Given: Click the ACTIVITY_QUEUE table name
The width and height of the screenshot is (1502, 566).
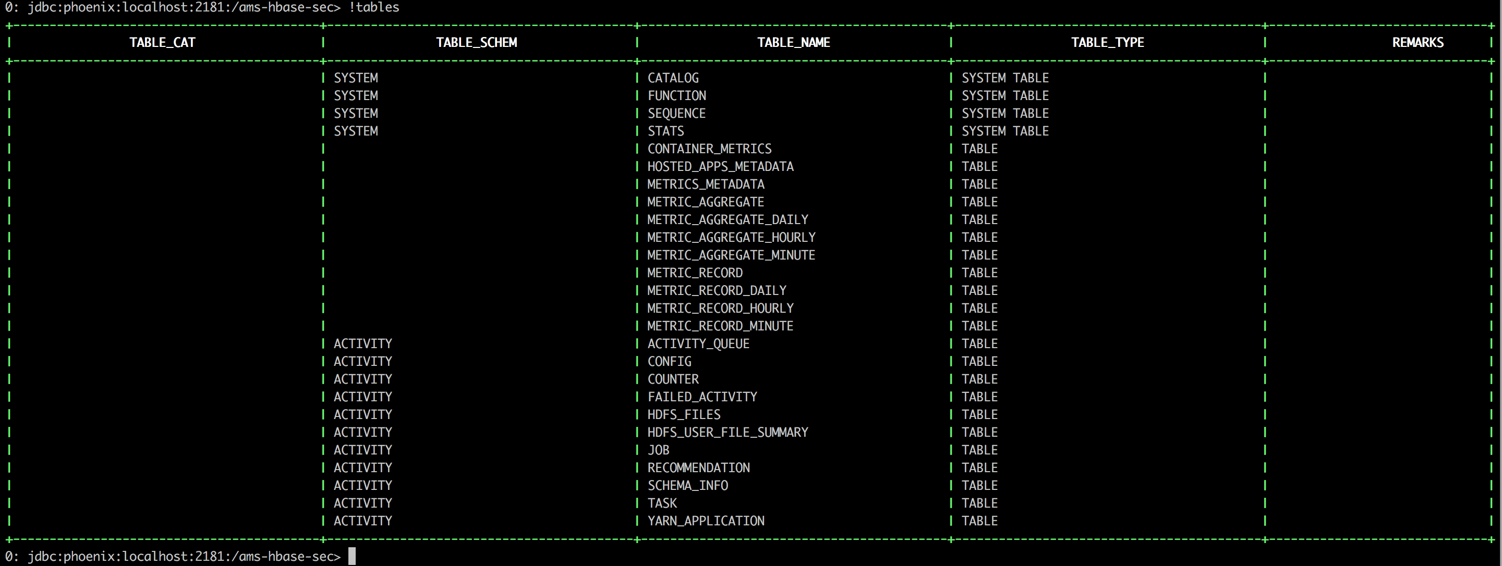Looking at the screenshot, I should (698, 343).
